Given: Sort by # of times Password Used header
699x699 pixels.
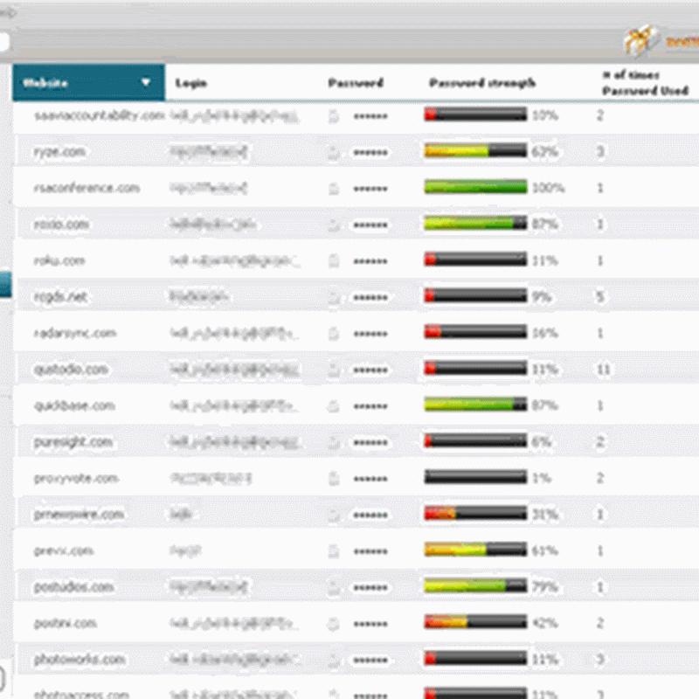Looking at the screenshot, I should click(645, 83).
